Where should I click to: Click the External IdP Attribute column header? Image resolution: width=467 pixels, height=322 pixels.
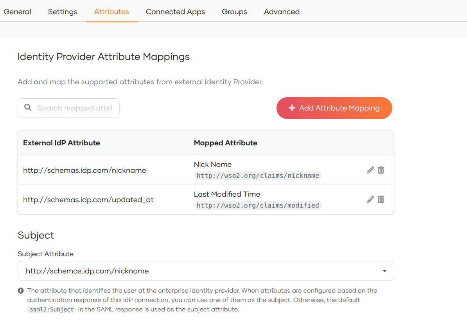click(x=62, y=143)
